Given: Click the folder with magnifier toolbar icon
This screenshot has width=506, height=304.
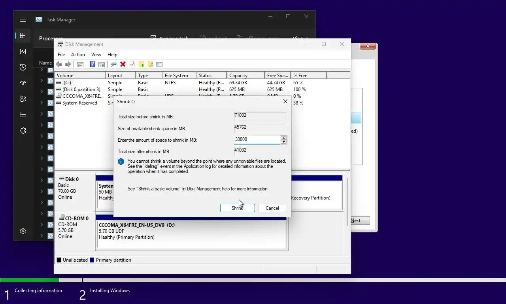Looking at the screenshot, I should point(150,64).
